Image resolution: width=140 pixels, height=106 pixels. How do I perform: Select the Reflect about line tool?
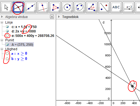pos(104,7)
